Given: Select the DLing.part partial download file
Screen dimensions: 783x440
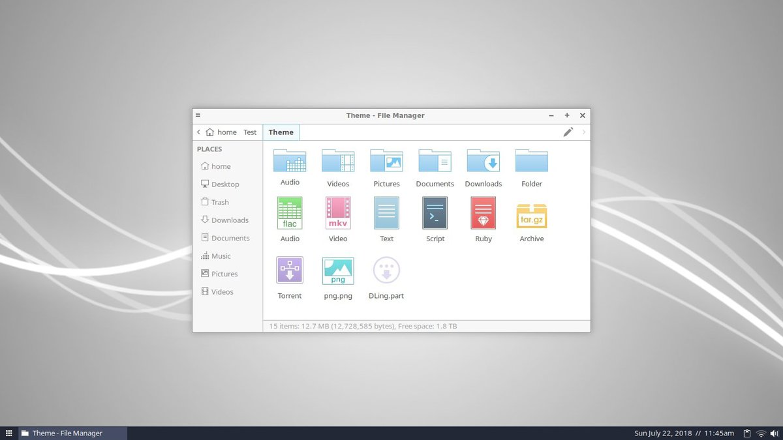Looking at the screenshot, I should point(386,270).
